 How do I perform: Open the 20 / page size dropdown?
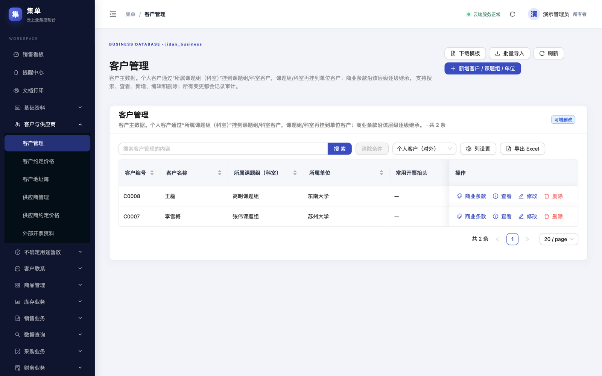559,239
